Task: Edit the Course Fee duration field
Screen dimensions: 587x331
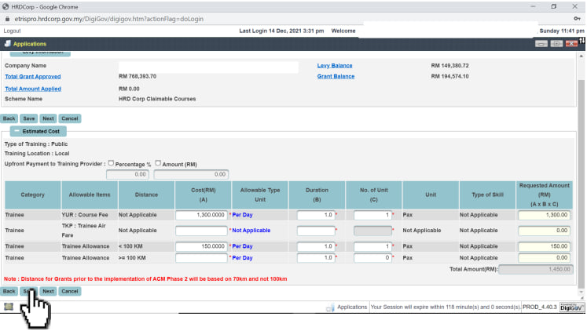Action: click(x=316, y=215)
